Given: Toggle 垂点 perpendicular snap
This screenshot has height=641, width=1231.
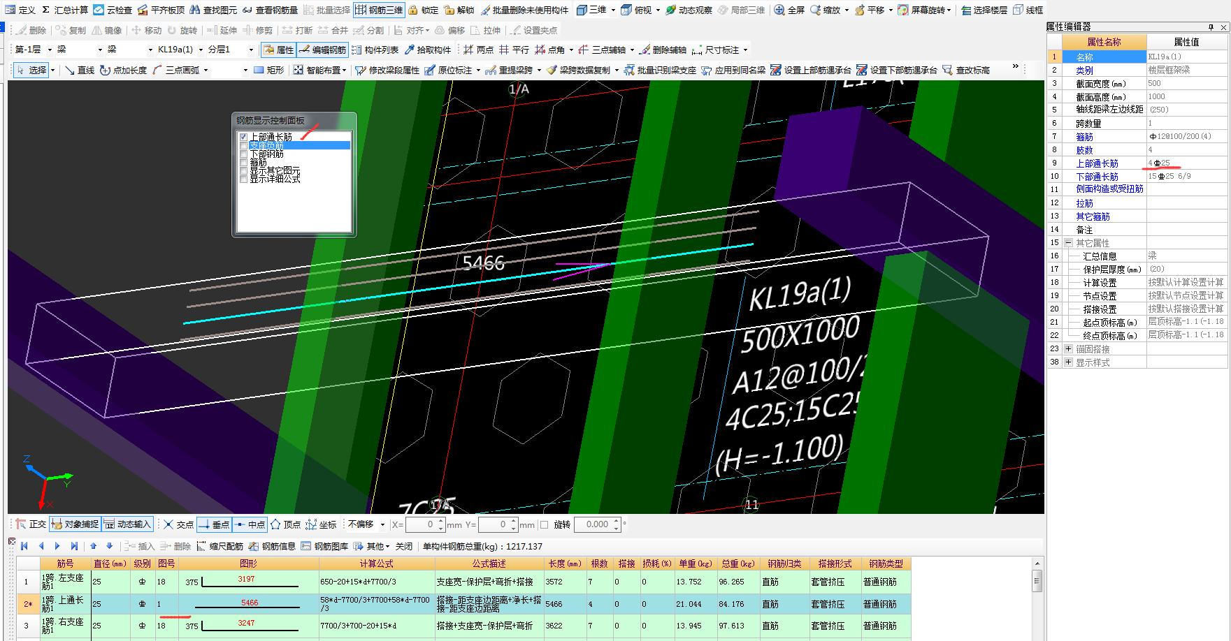Looking at the screenshot, I should point(214,524).
